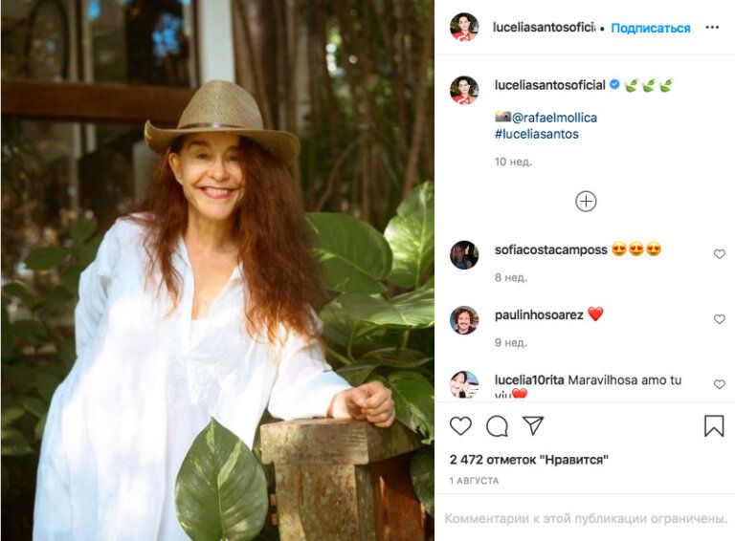
Task: Open the #luceliasantos hashtag link
Action: pyautogui.click(x=536, y=134)
